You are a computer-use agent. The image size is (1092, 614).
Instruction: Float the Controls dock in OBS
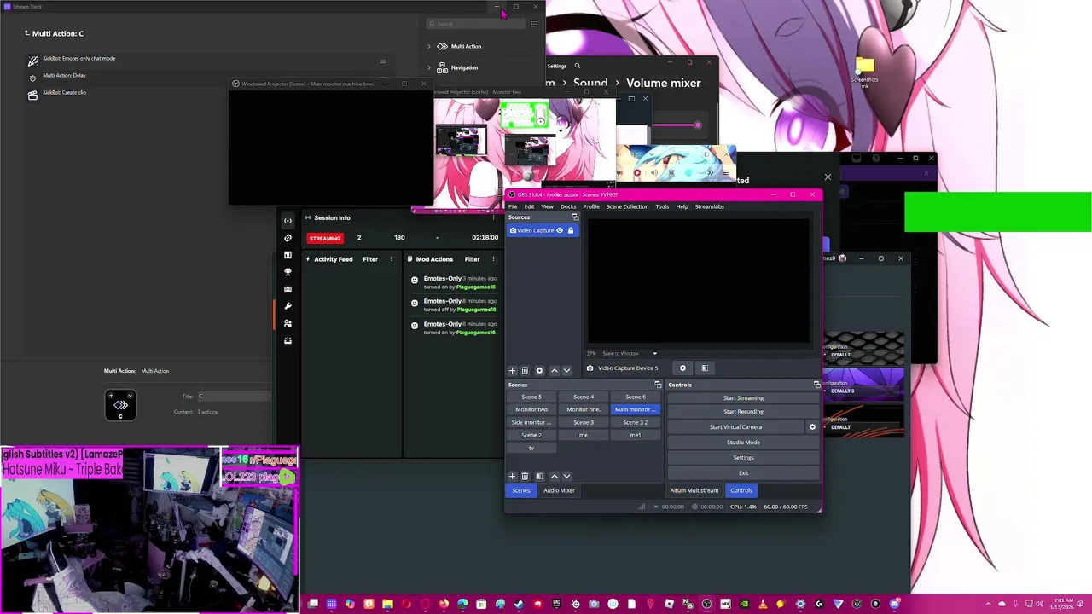point(816,385)
